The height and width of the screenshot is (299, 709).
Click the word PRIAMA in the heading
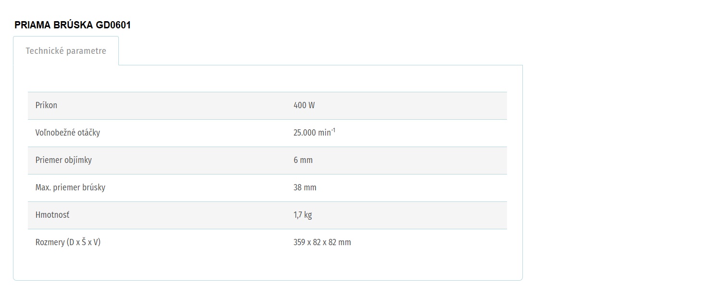click(33, 25)
